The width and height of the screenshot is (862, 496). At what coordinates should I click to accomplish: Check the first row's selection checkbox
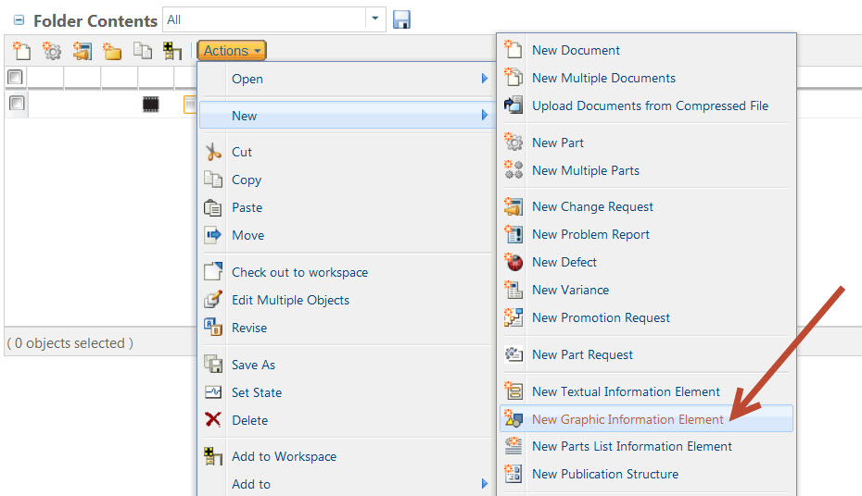pyautogui.click(x=16, y=104)
